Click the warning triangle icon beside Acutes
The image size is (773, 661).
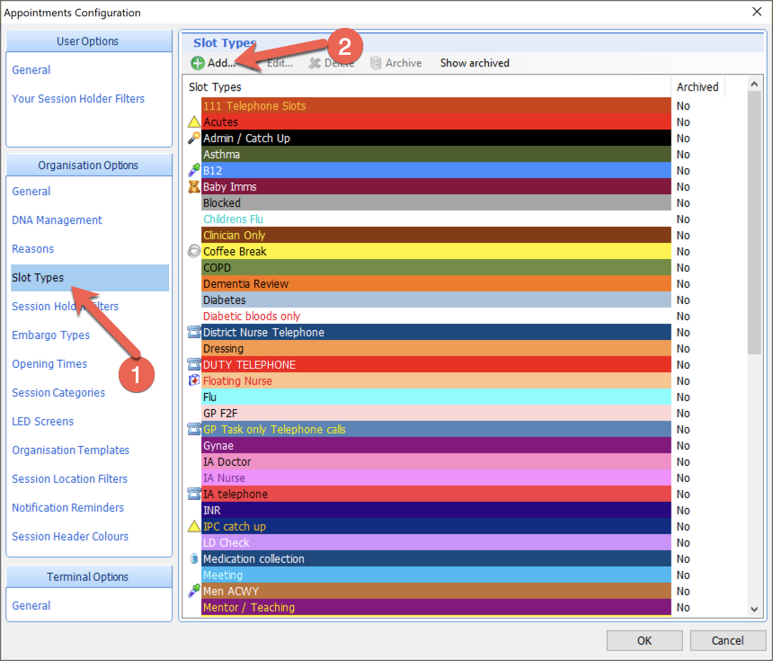tap(194, 121)
